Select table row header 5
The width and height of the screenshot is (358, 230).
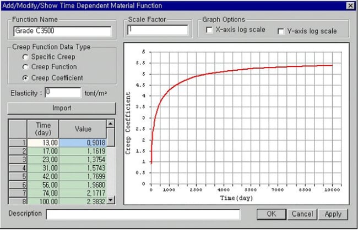click(x=18, y=176)
